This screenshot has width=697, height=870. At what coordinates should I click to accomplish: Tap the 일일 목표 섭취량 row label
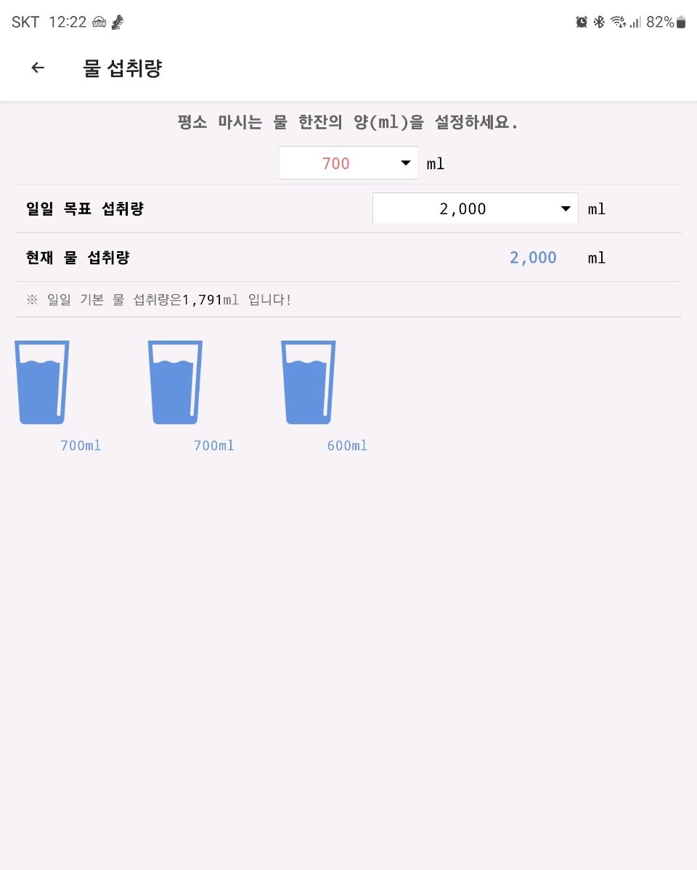coord(85,208)
